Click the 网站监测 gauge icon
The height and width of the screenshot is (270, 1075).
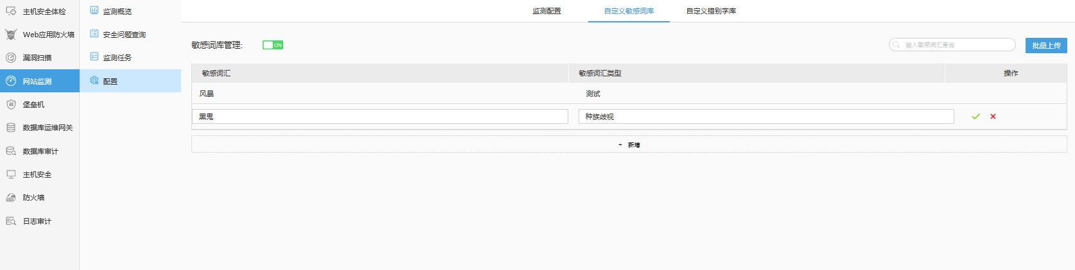pos(11,81)
